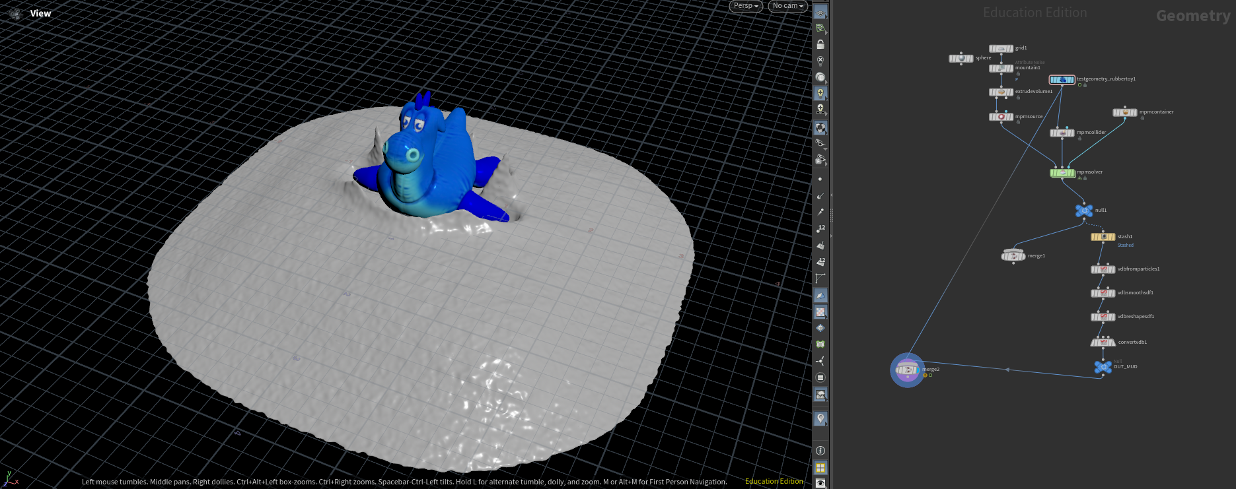Select the mountain1 node

[1001, 69]
